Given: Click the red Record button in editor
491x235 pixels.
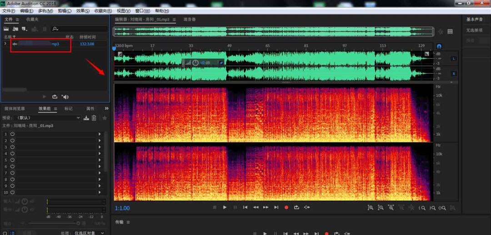Looking at the screenshot, I should (x=286, y=207).
